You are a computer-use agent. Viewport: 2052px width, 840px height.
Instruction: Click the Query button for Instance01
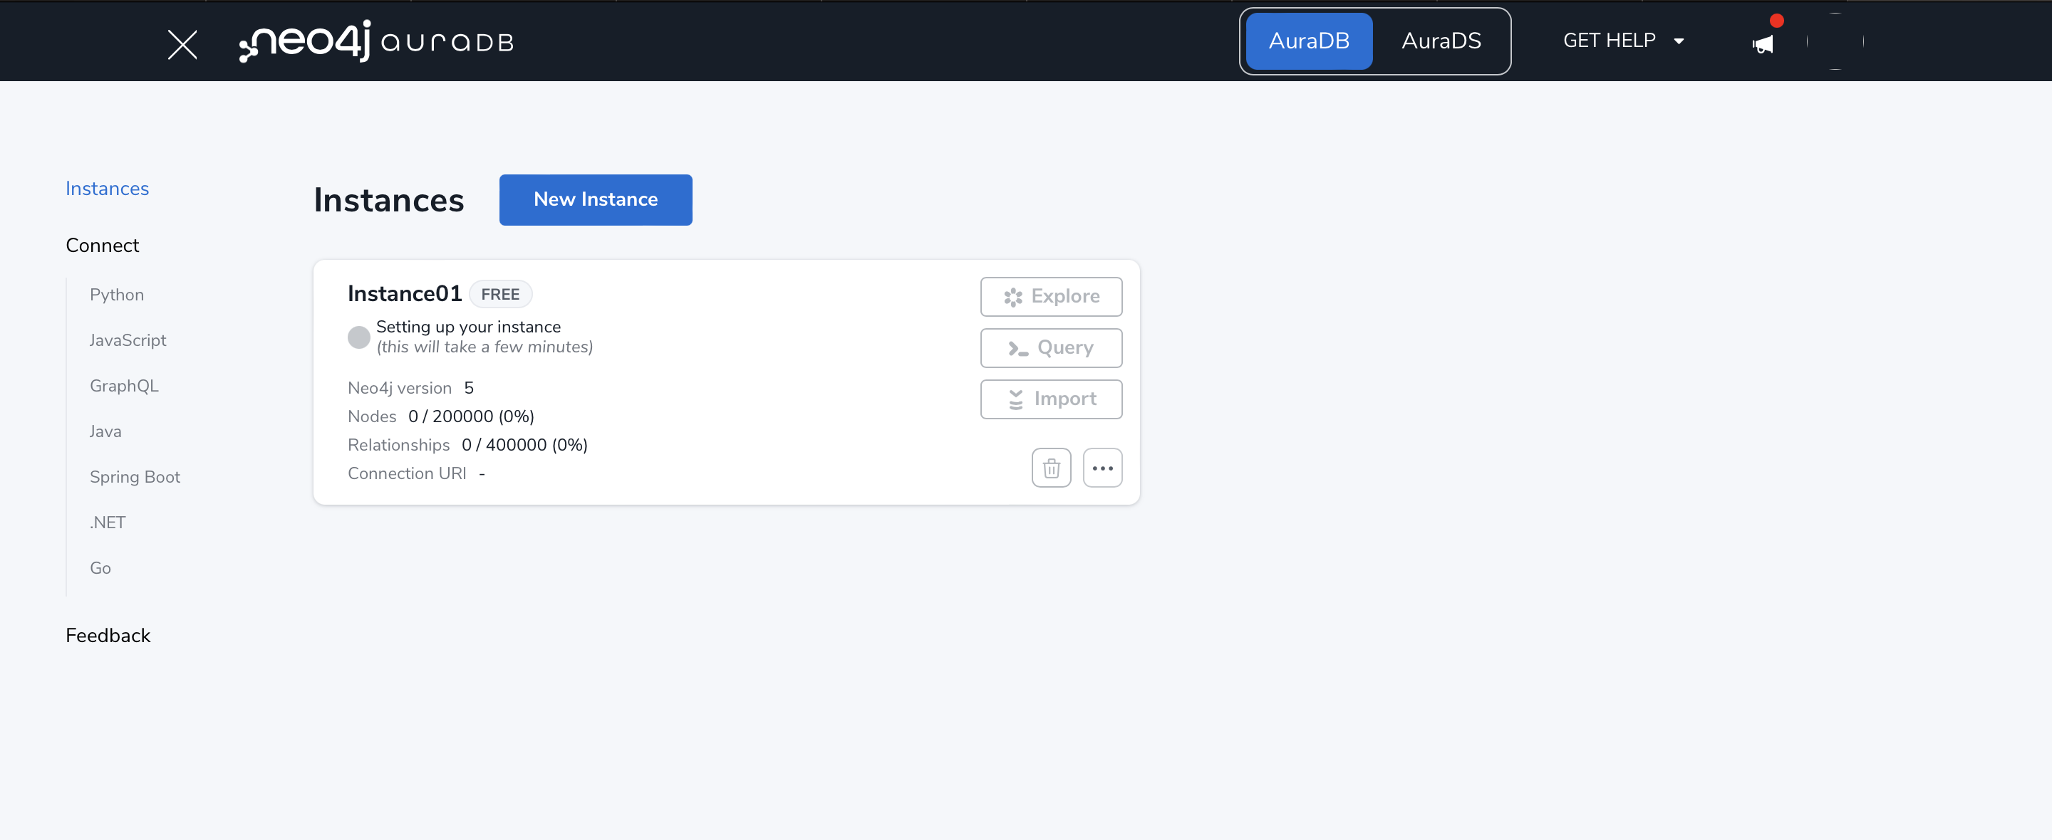click(x=1051, y=348)
